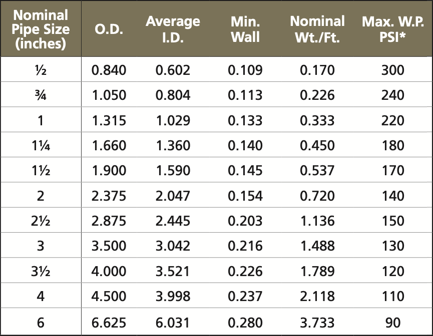The image size is (433, 336).
Task: Select the Max. W.P. PSI header
Action: point(393,29)
